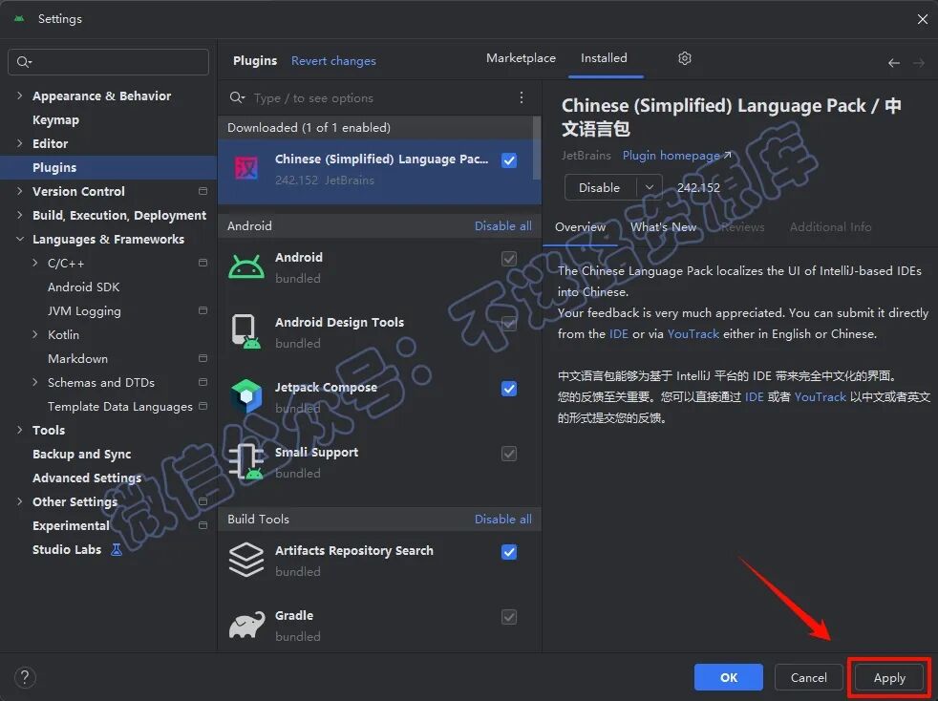Expand the C/C++ settings node

coord(34,263)
